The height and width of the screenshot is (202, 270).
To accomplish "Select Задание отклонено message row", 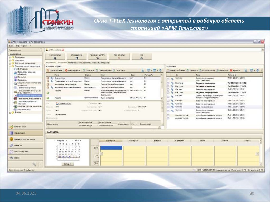I will click(214, 86).
